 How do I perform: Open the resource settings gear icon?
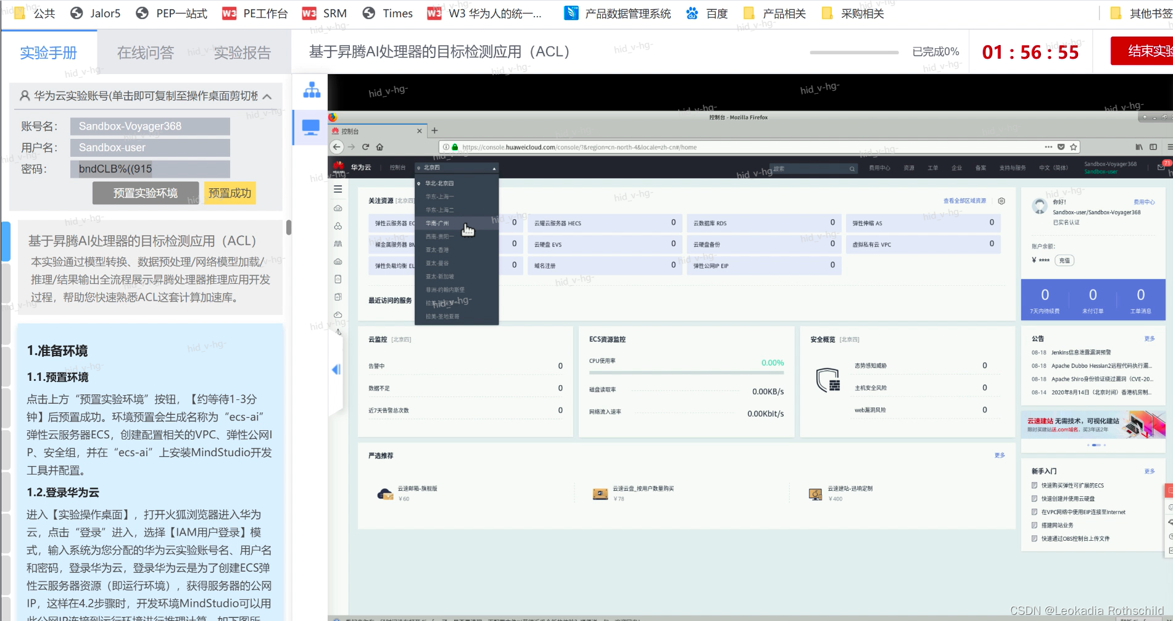pyautogui.click(x=1001, y=201)
